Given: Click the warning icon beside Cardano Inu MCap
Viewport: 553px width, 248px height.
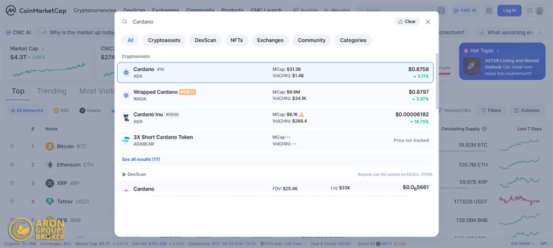Looking at the screenshot, I should point(301,114).
